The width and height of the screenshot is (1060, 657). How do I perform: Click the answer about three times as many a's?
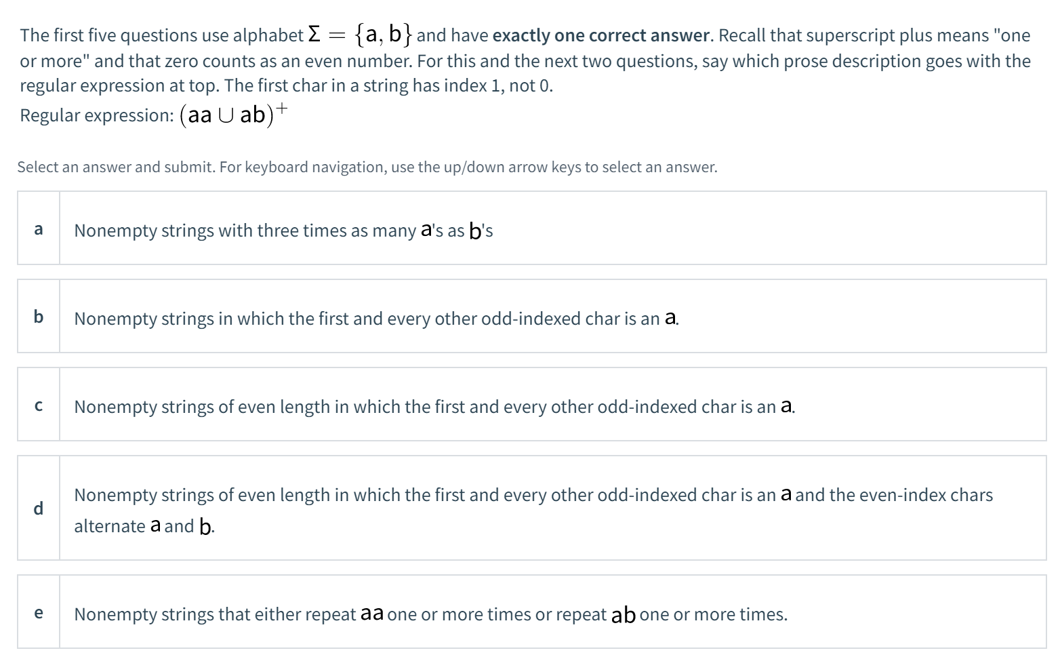click(283, 230)
